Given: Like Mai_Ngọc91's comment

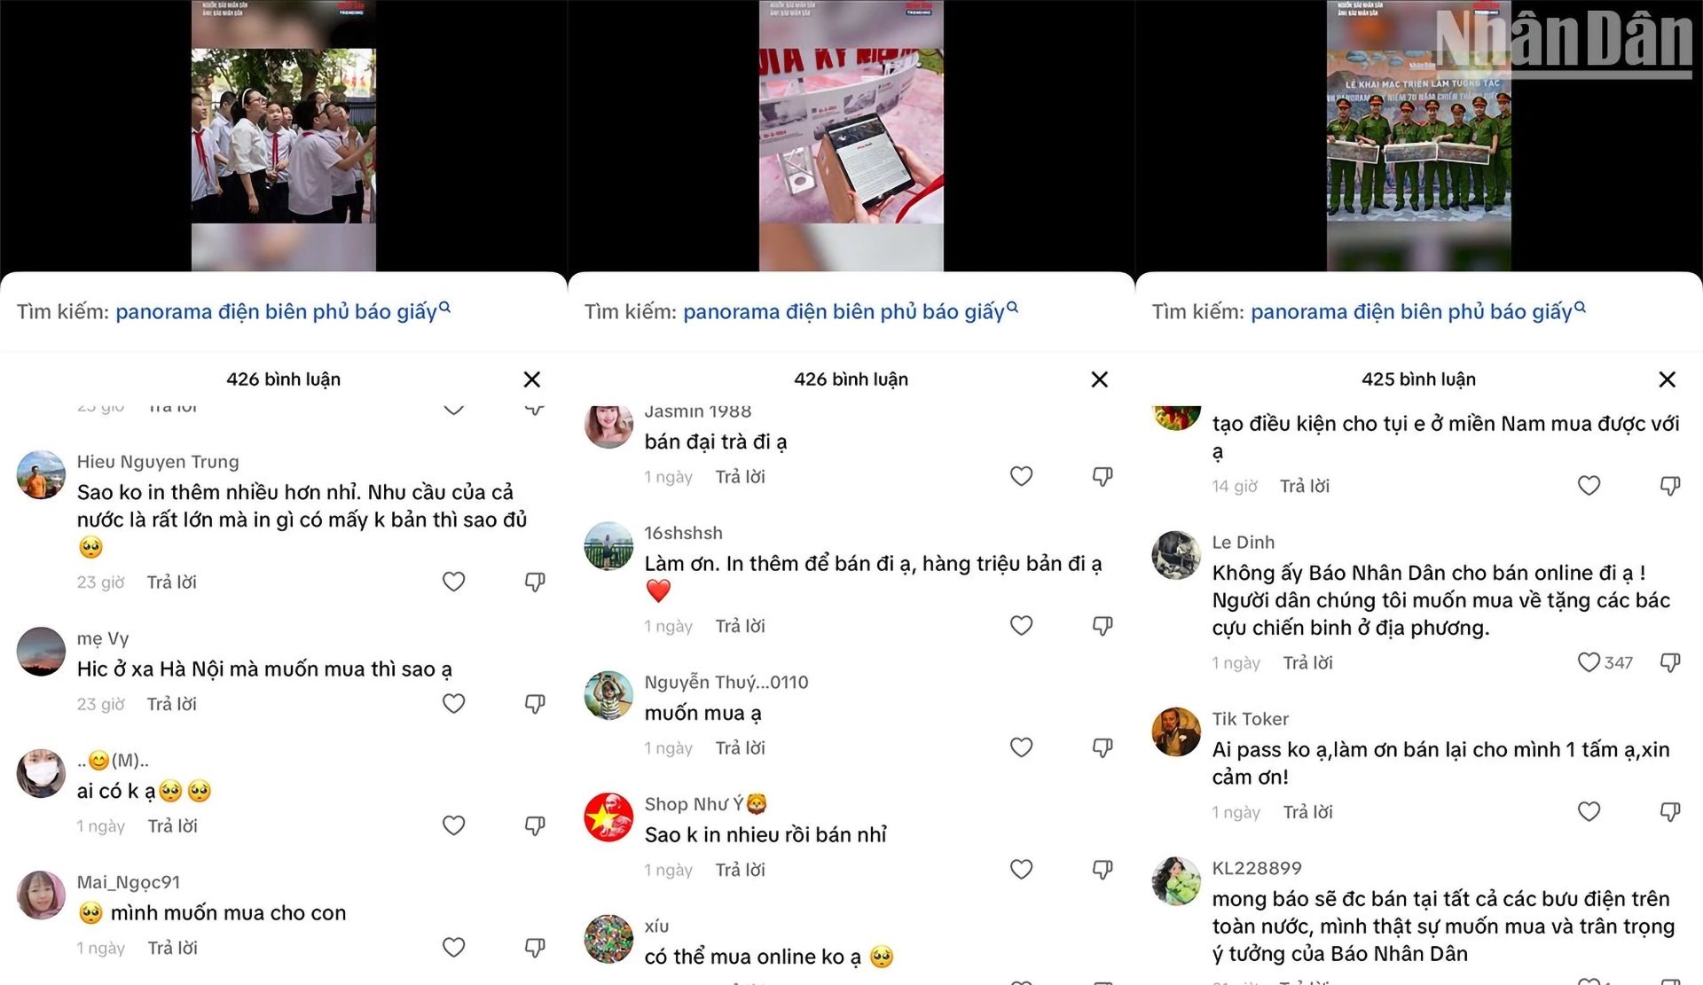Looking at the screenshot, I should (x=453, y=948).
